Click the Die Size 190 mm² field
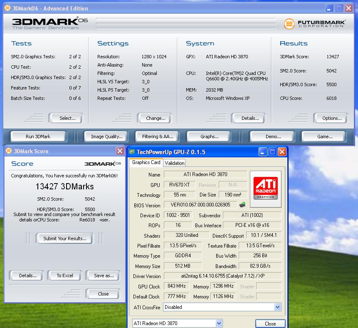358x328 pixels. [233, 195]
